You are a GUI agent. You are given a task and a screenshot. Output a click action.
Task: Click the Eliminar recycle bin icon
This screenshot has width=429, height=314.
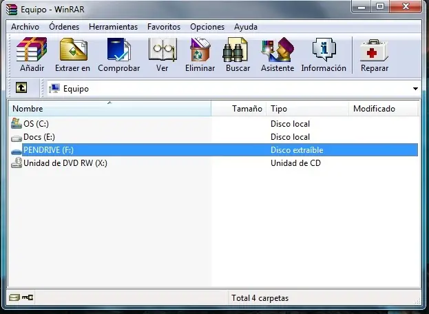(x=200, y=50)
